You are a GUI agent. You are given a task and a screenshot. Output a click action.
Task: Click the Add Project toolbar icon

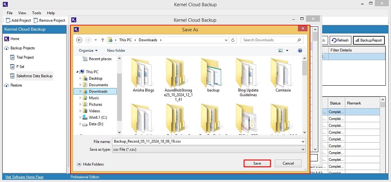click(8, 20)
